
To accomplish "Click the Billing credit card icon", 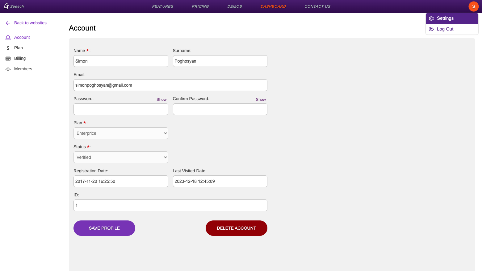I will click(x=8, y=59).
